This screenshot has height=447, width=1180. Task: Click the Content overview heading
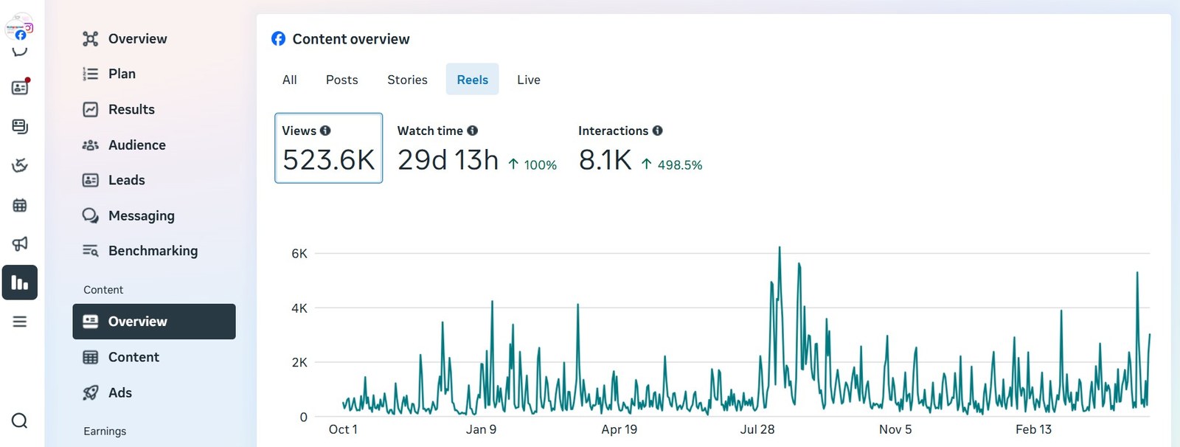[351, 39]
